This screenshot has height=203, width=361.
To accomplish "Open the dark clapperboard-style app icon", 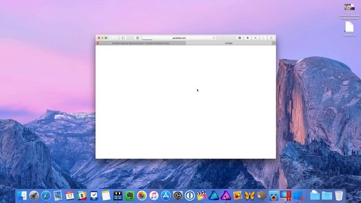I will click(x=118, y=196).
